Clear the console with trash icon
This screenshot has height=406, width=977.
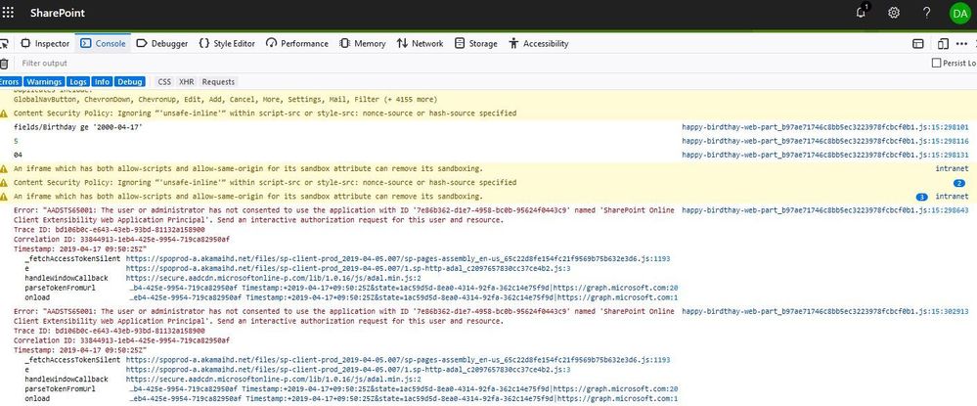coord(4,63)
